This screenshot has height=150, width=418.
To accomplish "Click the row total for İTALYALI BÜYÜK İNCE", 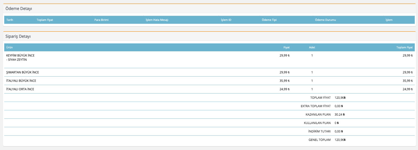I will pos(408,81).
